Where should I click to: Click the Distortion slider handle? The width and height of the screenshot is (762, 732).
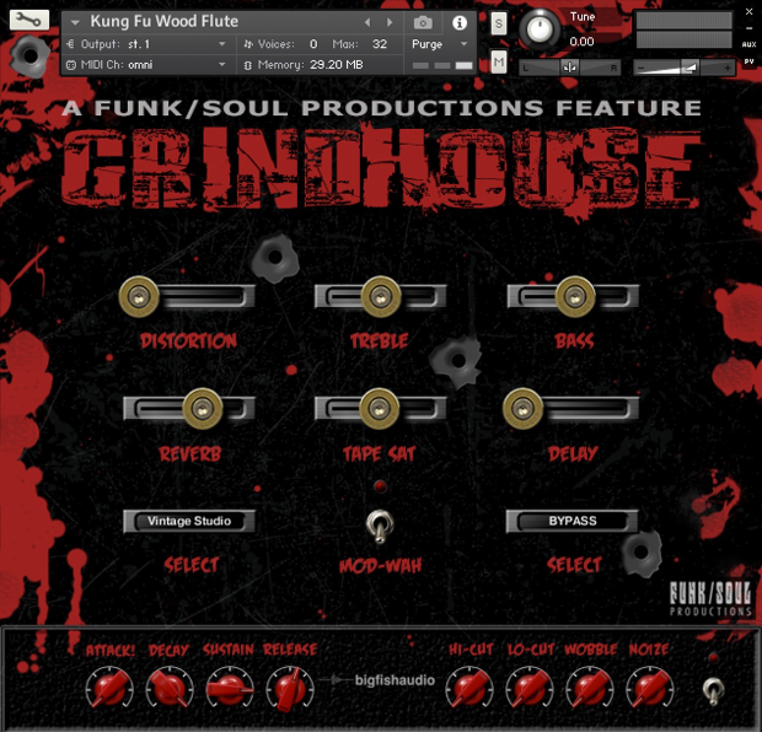pyautogui.click(x=139, y=297)
